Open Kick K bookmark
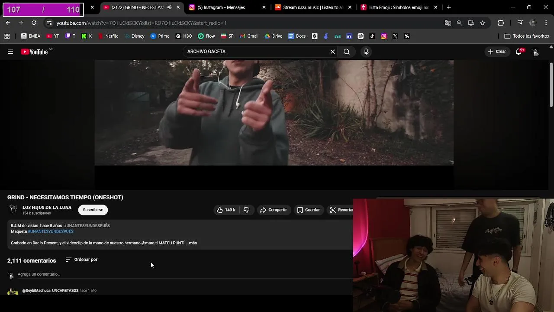 [x=87, y=36]
